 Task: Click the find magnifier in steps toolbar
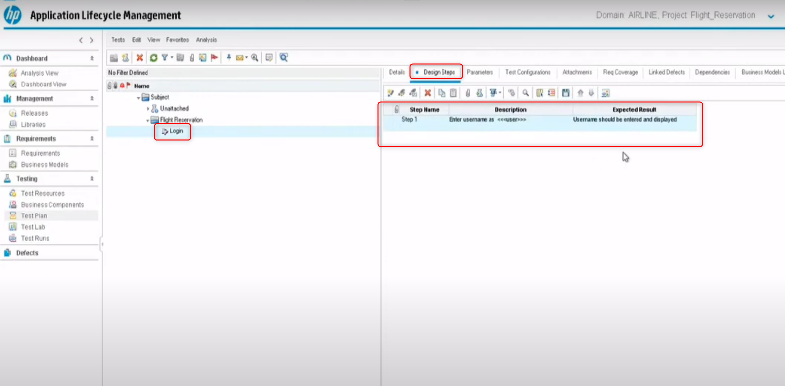coord(525,93)
